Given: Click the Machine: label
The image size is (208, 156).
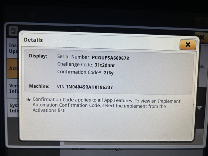Looking at the screenshot, I should (x=39, y=86).
